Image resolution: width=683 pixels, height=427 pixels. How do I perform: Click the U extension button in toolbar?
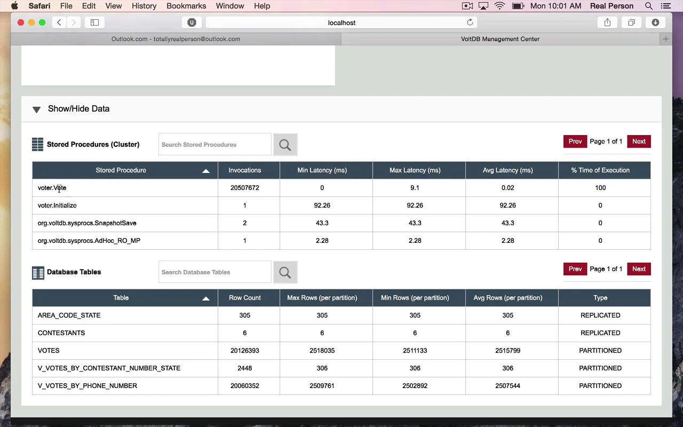point(192,22)
